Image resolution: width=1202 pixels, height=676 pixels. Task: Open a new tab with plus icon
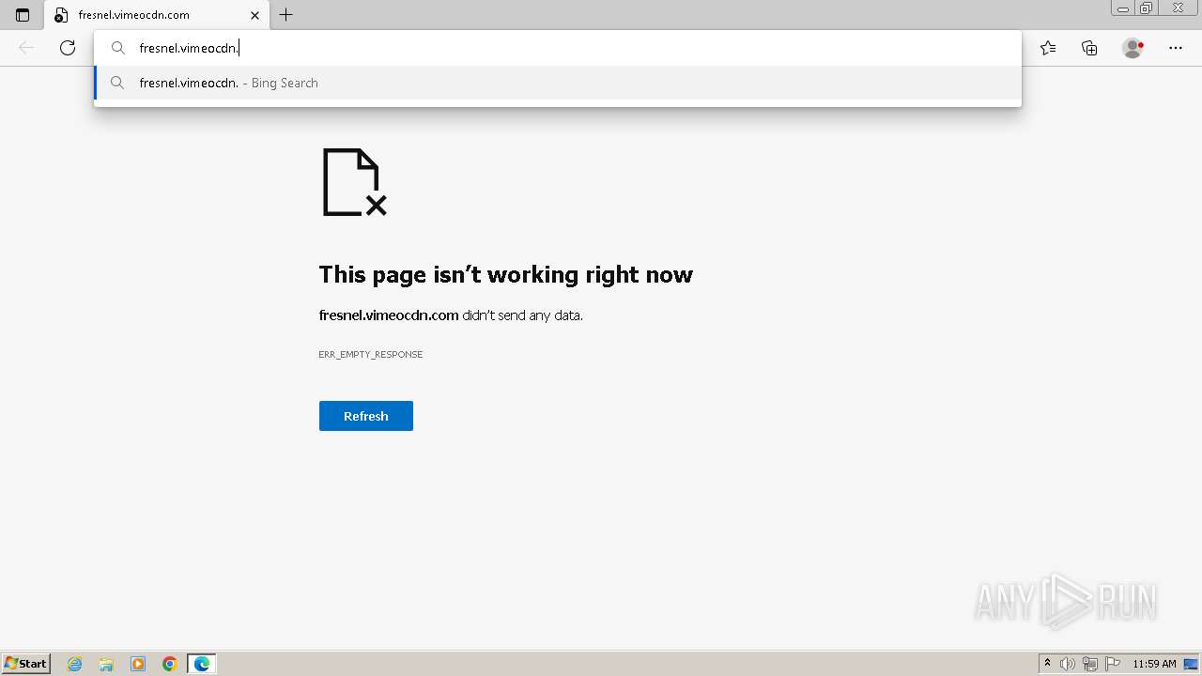286,15
